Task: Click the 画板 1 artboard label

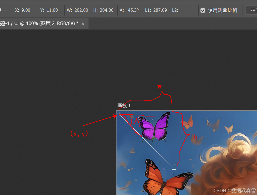Action: click(x=124, y=106)
